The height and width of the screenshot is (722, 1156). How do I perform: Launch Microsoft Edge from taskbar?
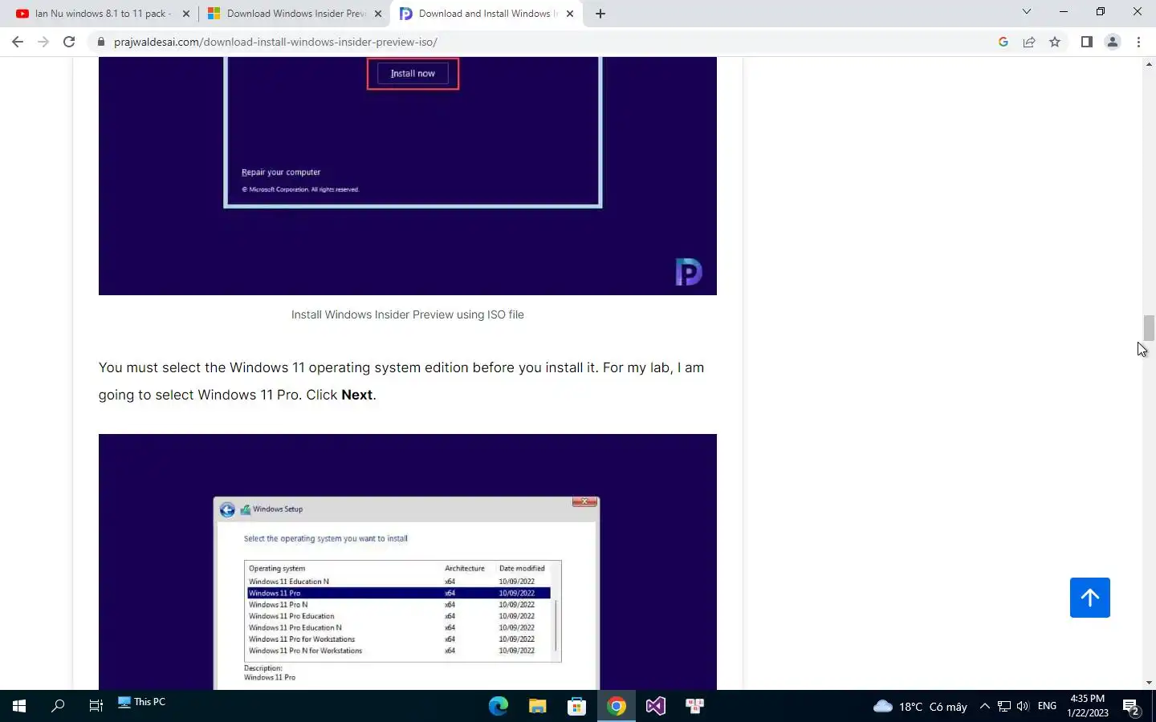point(499,706)
